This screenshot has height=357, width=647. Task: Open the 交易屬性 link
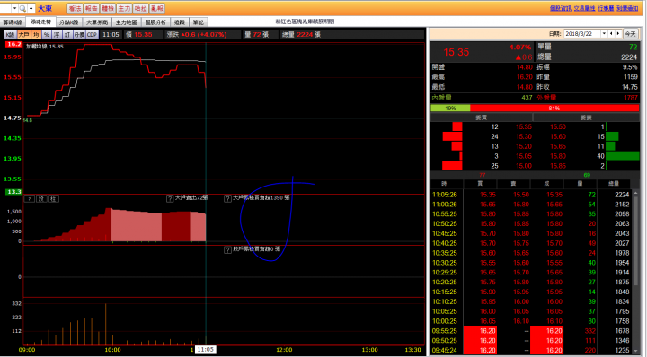584,8
